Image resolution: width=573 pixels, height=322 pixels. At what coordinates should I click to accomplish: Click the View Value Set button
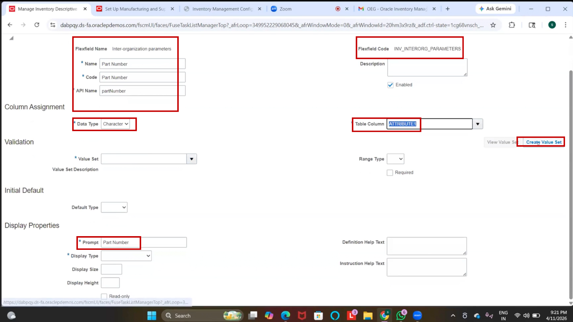(x=503, y=142)
